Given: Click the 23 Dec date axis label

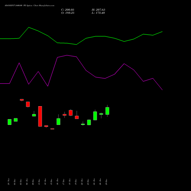Looking at the screenshot, I should coord(88,182).
